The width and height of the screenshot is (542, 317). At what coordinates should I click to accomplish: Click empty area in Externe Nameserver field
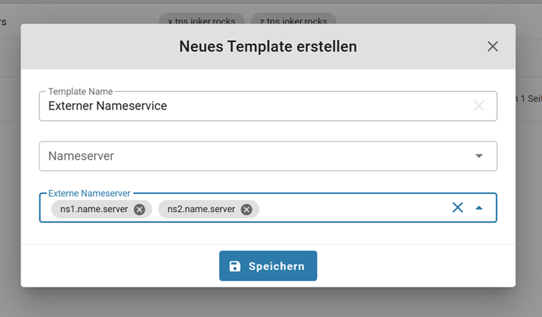click(x=350, y=208)
